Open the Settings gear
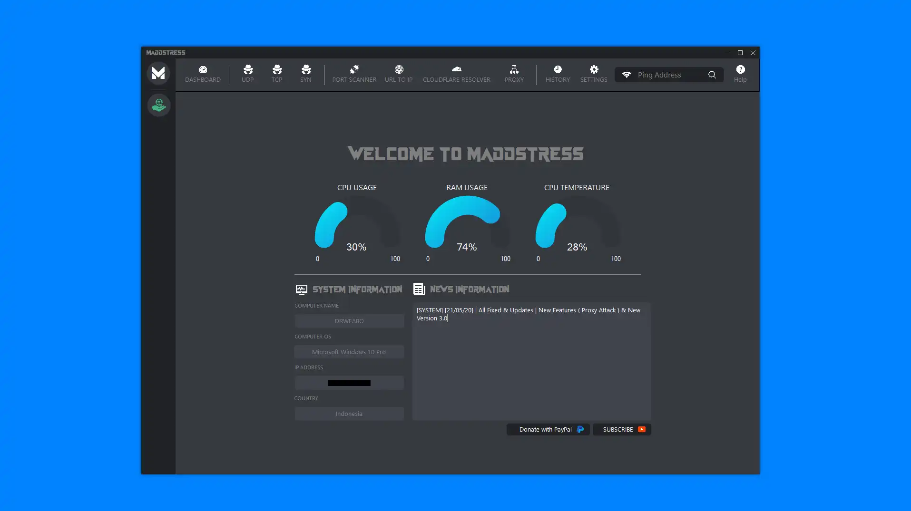911x511 pixels. click(594, 74)
